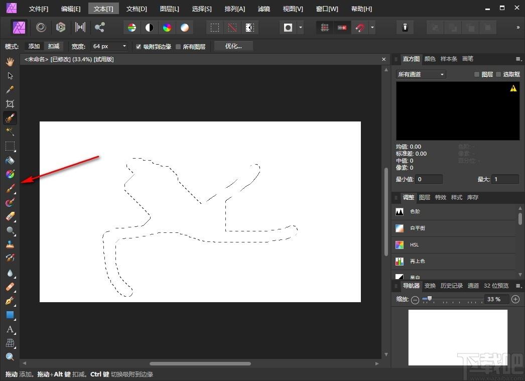The height and width of the screenshot is (381, 525).
Task: Apply Auto Levels
Action: tap(132, 28)
